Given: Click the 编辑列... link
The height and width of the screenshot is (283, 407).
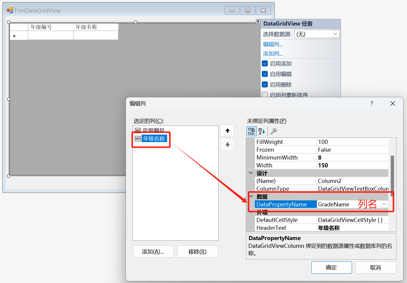Looking at the screenshot, I should (273, 44).
